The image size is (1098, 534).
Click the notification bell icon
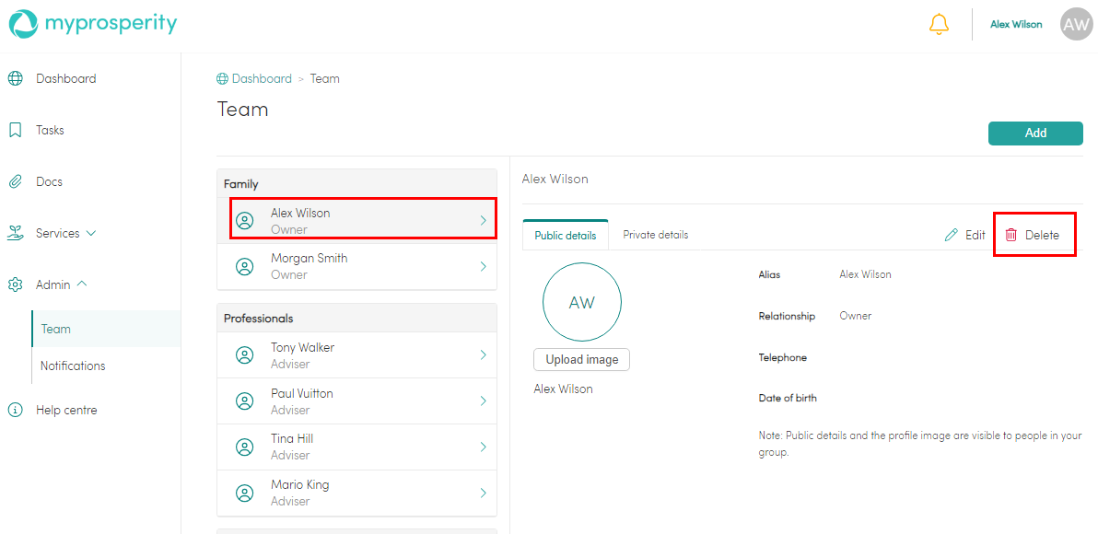939,25
